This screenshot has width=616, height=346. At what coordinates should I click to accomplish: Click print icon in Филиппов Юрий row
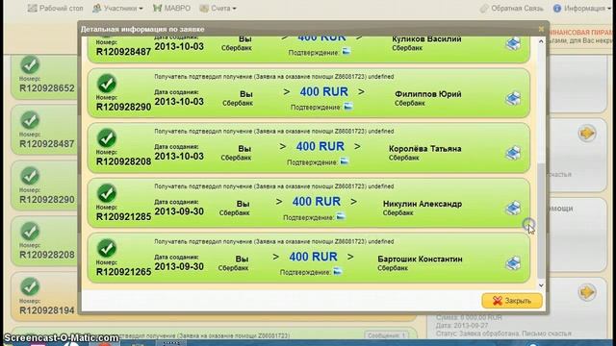tap(513, 98)
